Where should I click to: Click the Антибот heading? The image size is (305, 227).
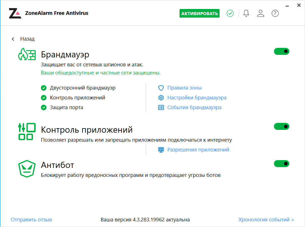click(58, 165)
